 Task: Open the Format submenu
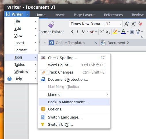[22, 50]
